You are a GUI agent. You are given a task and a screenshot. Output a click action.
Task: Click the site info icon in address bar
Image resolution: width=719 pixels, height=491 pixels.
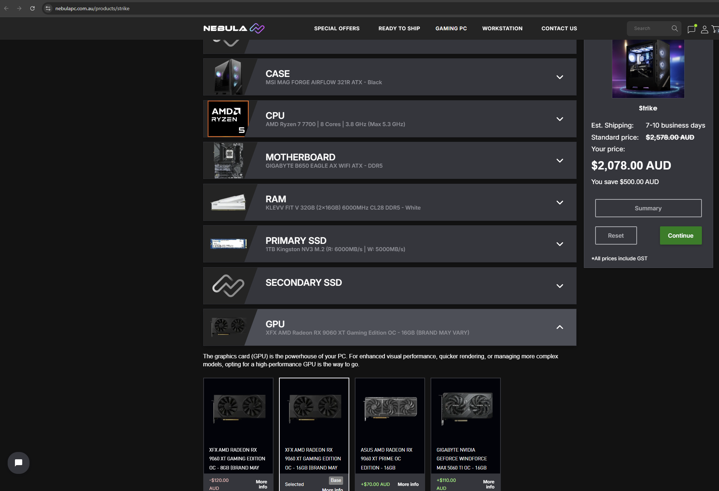pyautogui.click(x=48, y=8)
